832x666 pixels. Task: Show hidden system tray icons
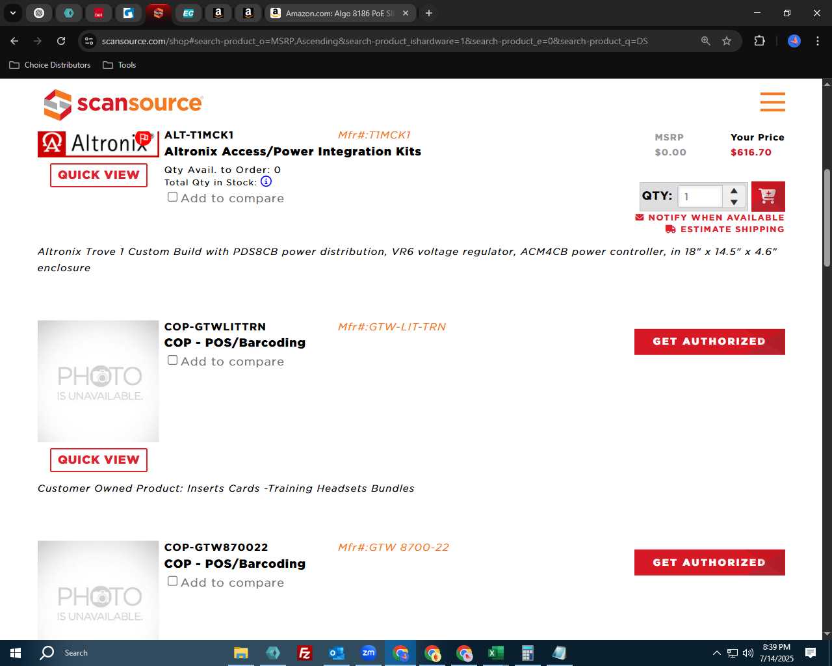716,653
